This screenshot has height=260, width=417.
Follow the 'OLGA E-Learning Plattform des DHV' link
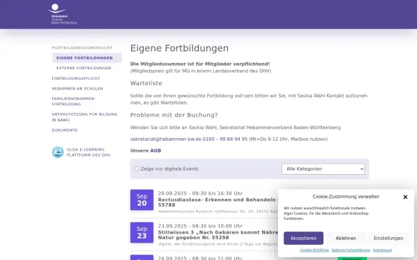click(88, 153)
